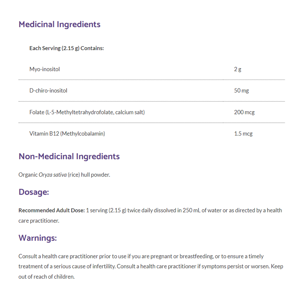The width and height of the screenshot is (301, 301).
Task: Click the Medicinal Ingredients heading
Action: coord(59,24)
